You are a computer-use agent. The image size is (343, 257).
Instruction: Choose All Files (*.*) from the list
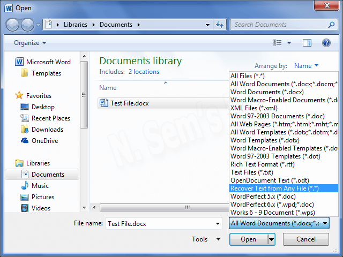click(284, 76)
